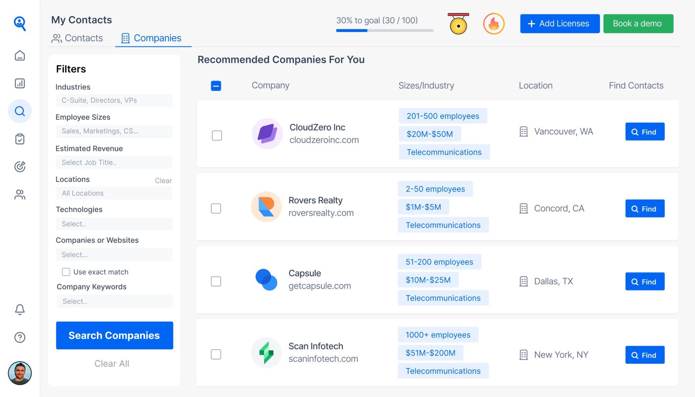The height and width of the screenshot is (397, 695).
Task: Click the Search Companies button
Action: pyautogui.click(x=114, y=335)
